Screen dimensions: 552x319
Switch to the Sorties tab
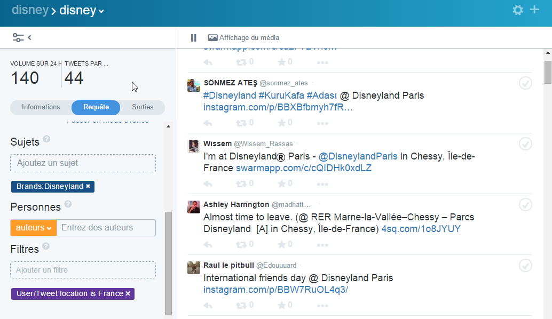(143, 107)
